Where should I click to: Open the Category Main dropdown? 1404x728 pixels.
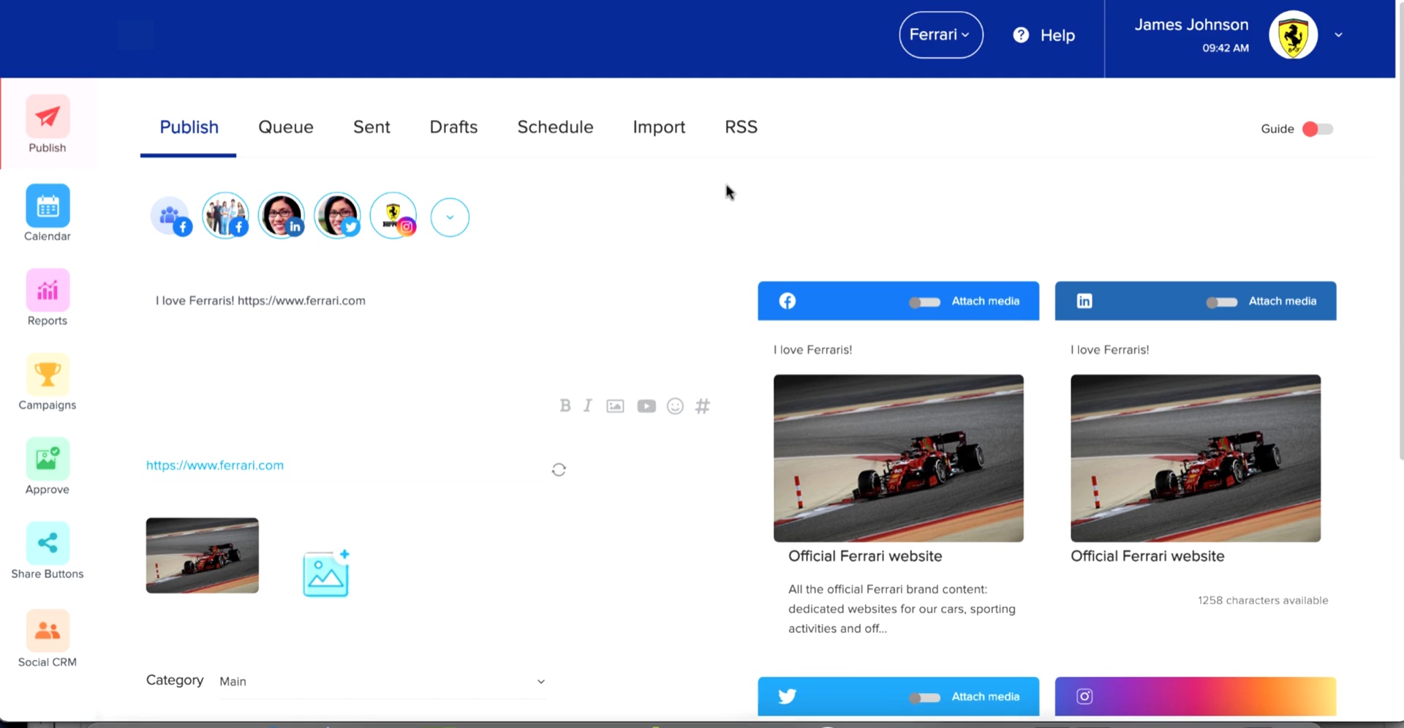382,681
